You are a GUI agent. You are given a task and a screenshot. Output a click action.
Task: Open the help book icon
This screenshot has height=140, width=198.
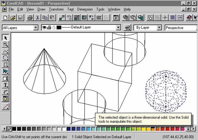tap(189, 18)
